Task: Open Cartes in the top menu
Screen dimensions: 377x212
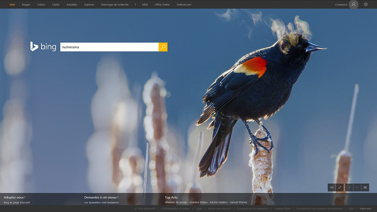Action: coord(56,5)
